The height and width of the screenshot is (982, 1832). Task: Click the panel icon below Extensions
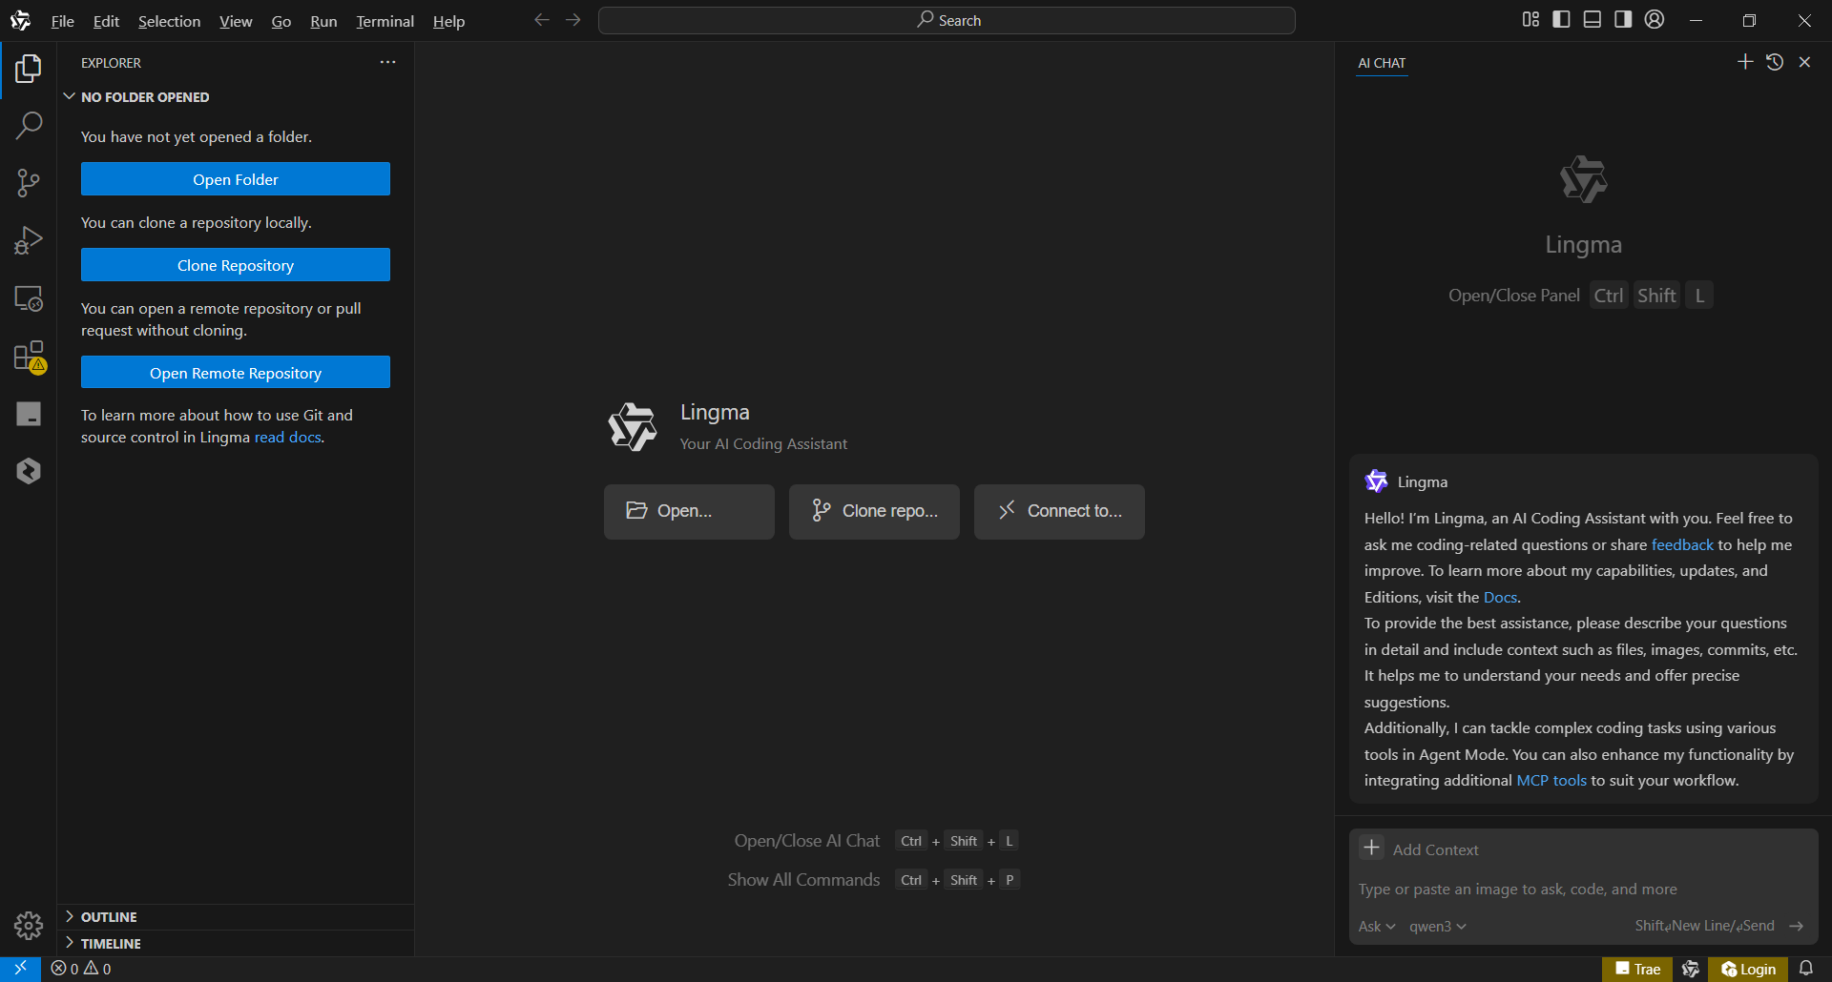tap(29, 414)
